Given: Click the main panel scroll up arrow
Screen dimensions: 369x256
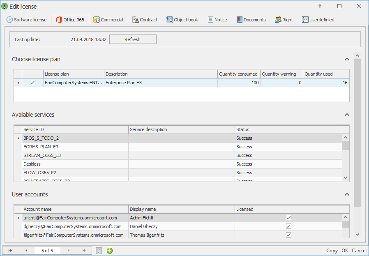Looking at the screenshot, I should [357, 56].
